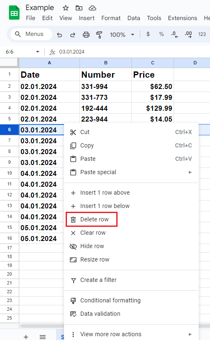Open the Insert menu
Screen dimensions: 210x340
pyautogui.click(x=87, y=18)
